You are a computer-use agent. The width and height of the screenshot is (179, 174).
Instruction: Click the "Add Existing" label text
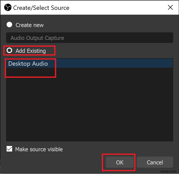tap(31, 51)
